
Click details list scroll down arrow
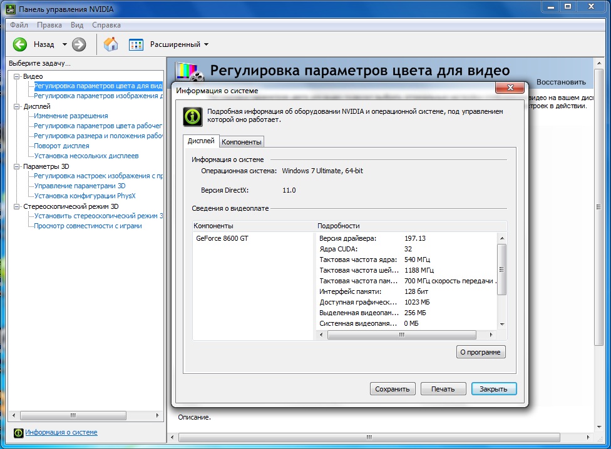[502, 324]
